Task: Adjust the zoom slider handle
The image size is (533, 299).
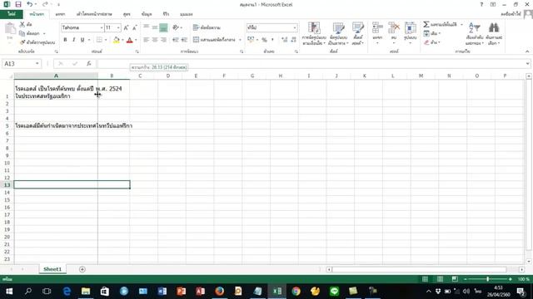Action: (487, 279)
